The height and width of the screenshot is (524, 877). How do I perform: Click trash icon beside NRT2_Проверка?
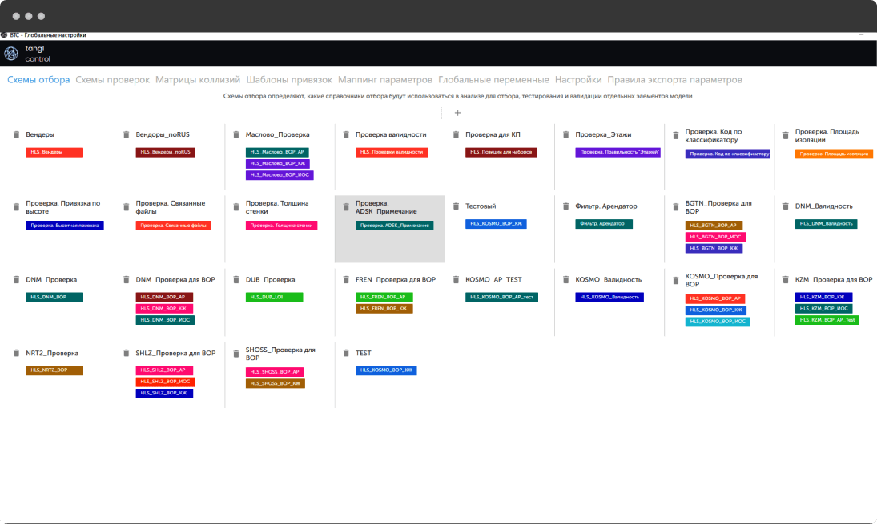pyautogui.click(x=16, y=353)
